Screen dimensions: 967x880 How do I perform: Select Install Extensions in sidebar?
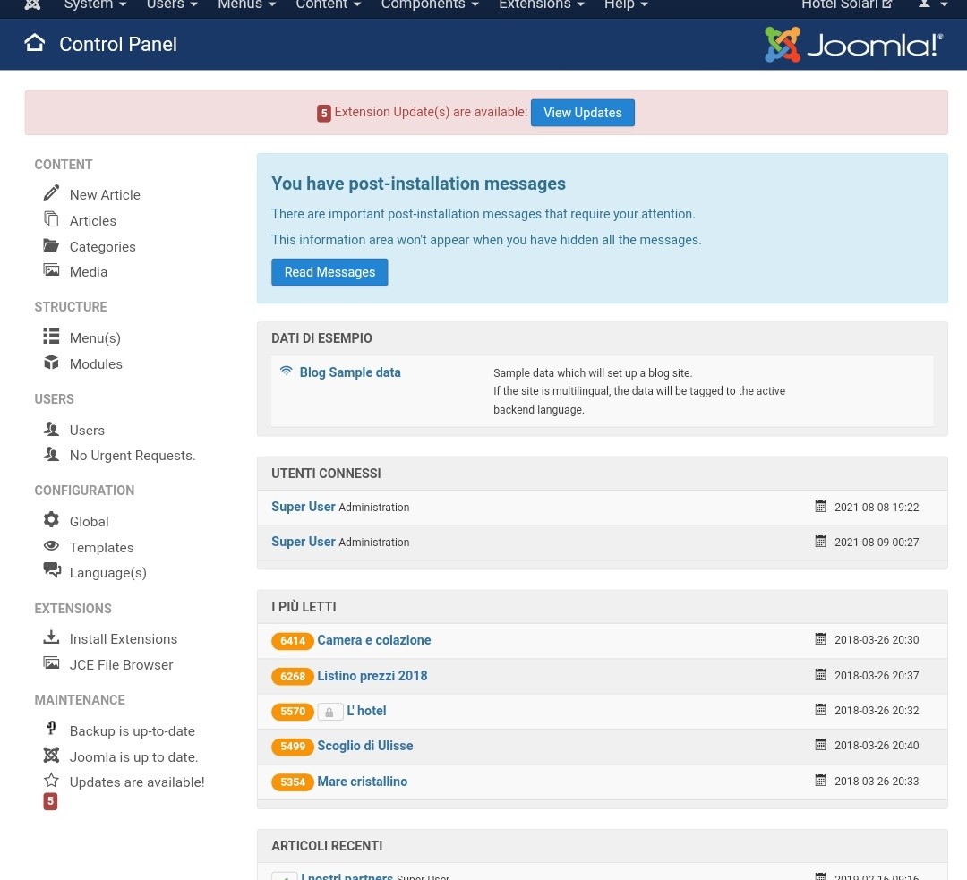click(x=124, y=639)
